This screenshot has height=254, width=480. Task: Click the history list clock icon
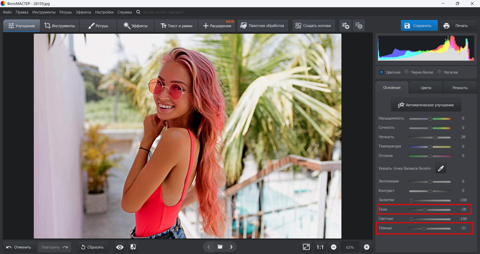tap(359, 26)
